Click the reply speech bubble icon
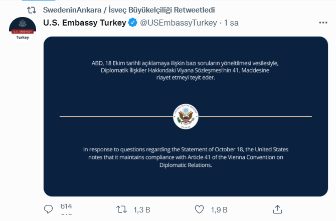 coord(48,209)
